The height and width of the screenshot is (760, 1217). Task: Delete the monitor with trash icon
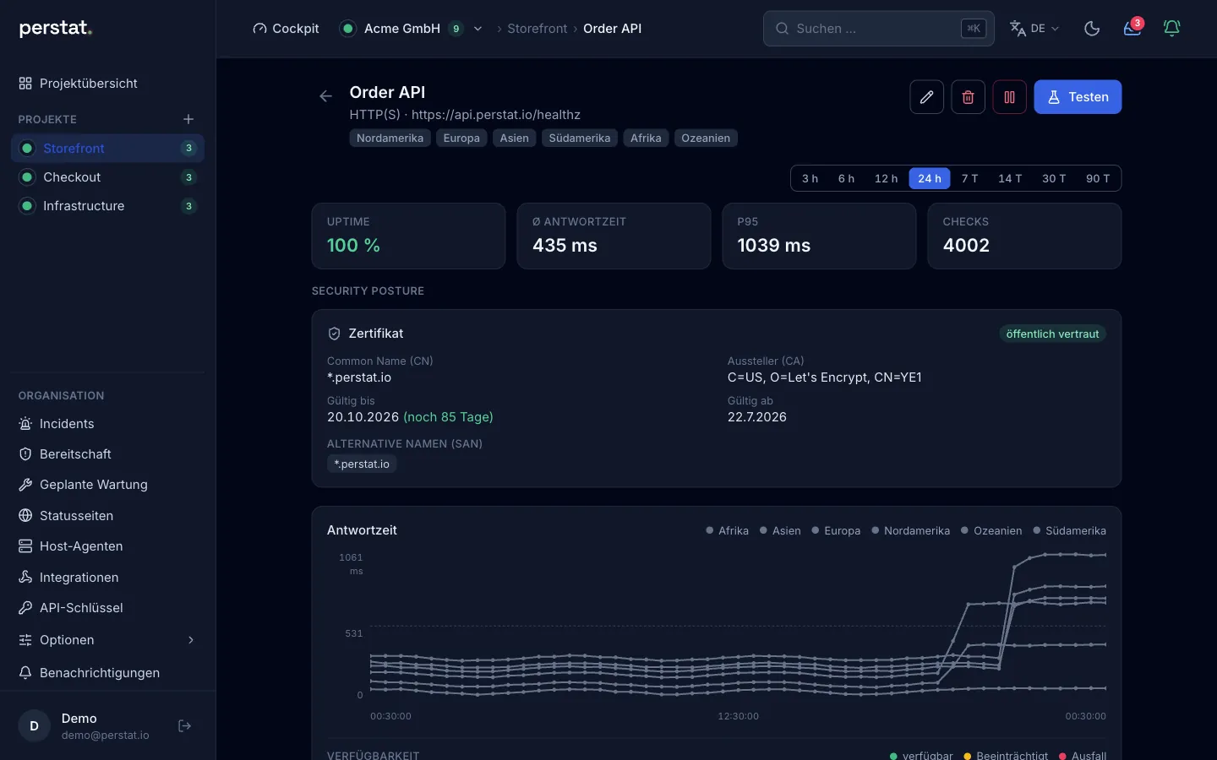969,97
